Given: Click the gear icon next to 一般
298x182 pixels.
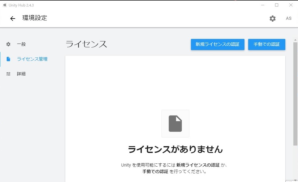Looking at the screenshot, I should [8, 44].
